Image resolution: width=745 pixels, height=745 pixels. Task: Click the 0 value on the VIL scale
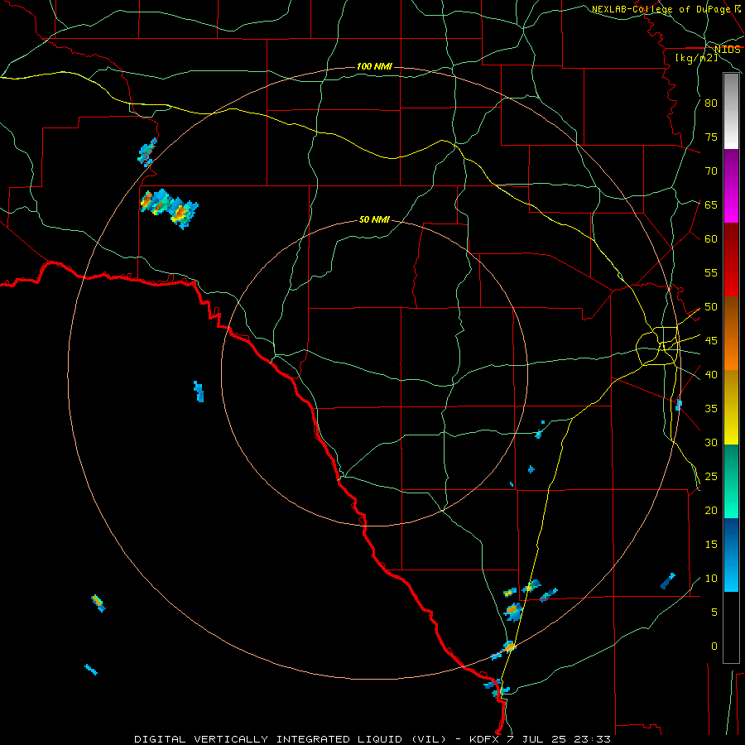(714, 646)
